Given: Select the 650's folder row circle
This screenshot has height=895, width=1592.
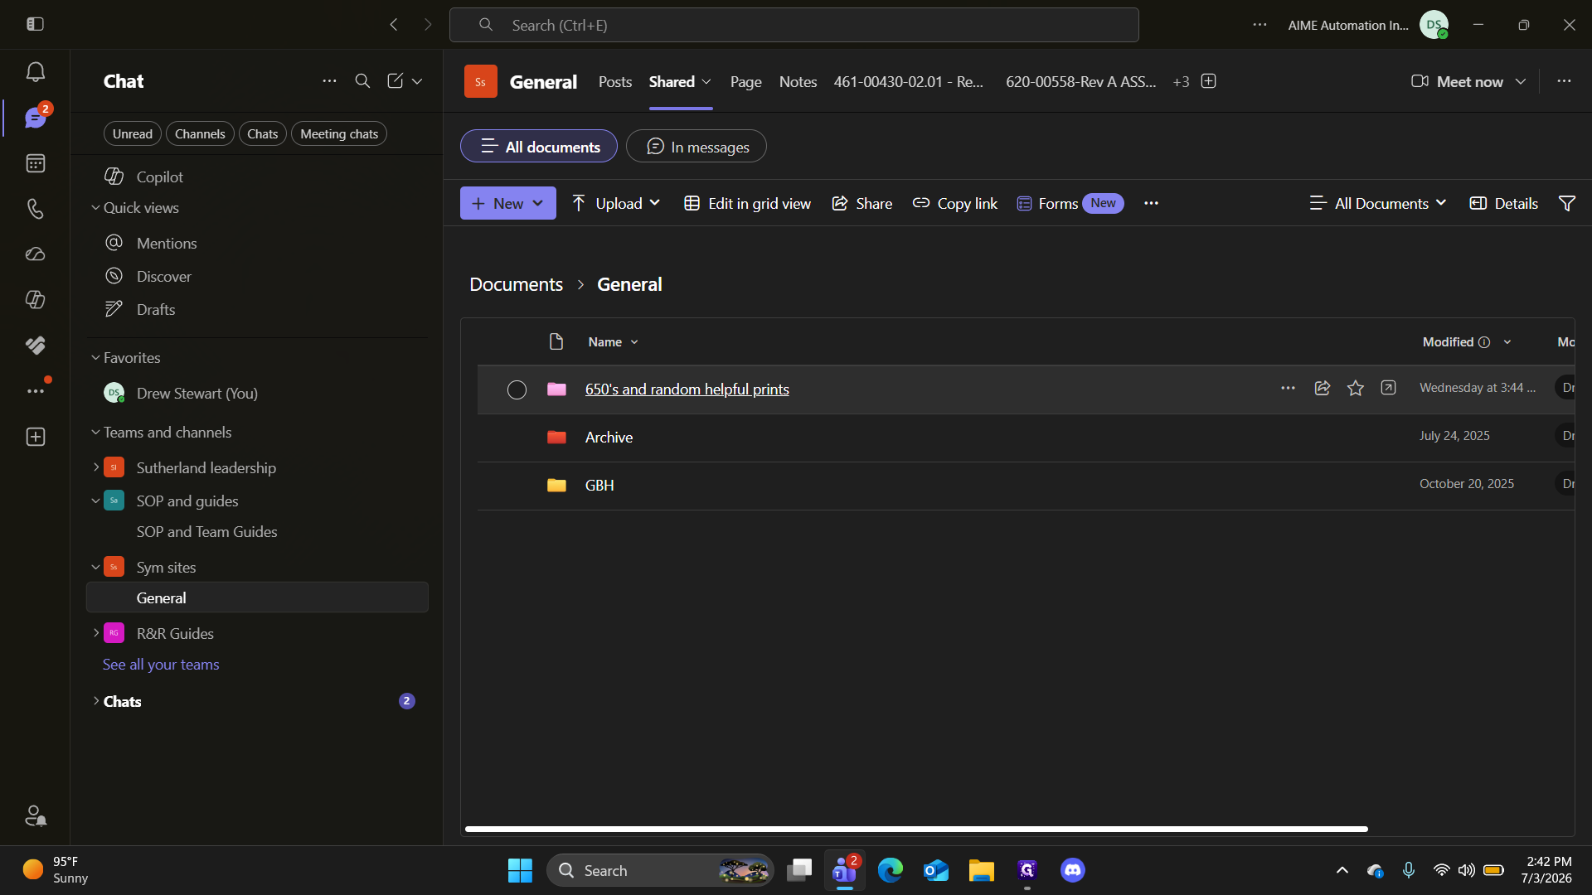Looking at the screenshot, I should click(x=517, y=389).
